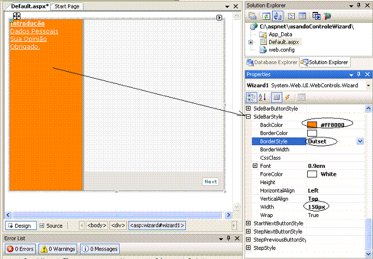The height and width of the screenshot is (259, 373).
Task: Click the wizard move handle cross icon
Action: pyautogui.click(x=16, y=16)
